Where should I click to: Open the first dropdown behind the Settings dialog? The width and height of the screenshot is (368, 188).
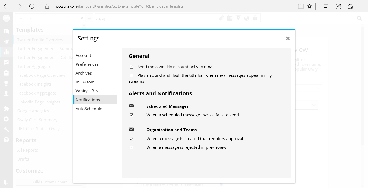[319, 88]
